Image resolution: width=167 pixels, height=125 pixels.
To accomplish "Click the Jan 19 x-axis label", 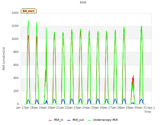I will pos(38,108).
